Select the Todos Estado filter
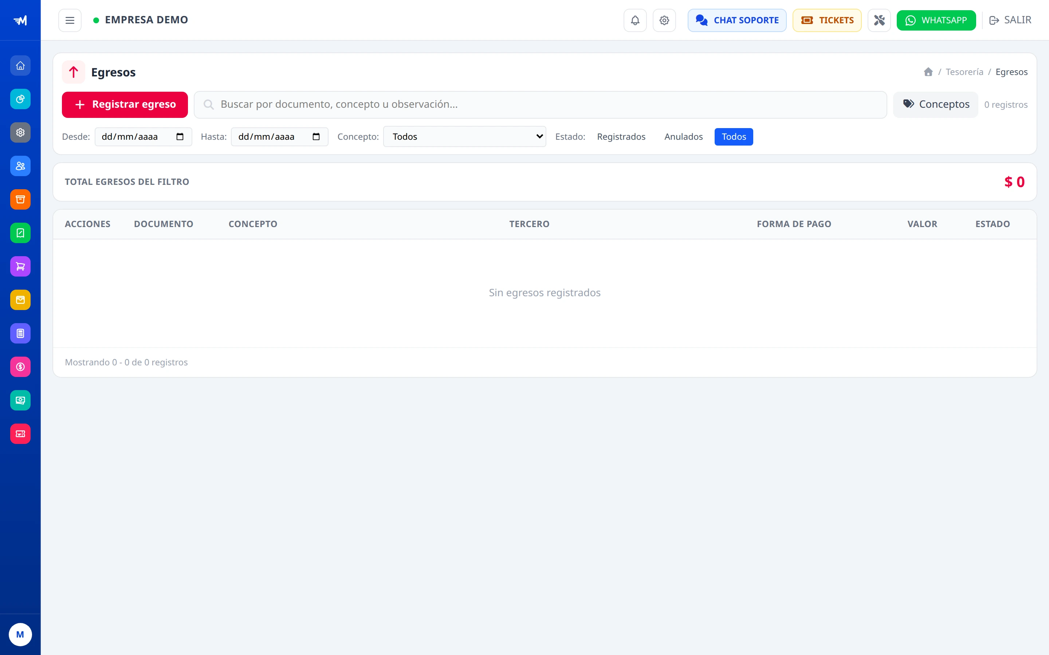The width and height of the screenshot is (1049, 655). [734, 137]
